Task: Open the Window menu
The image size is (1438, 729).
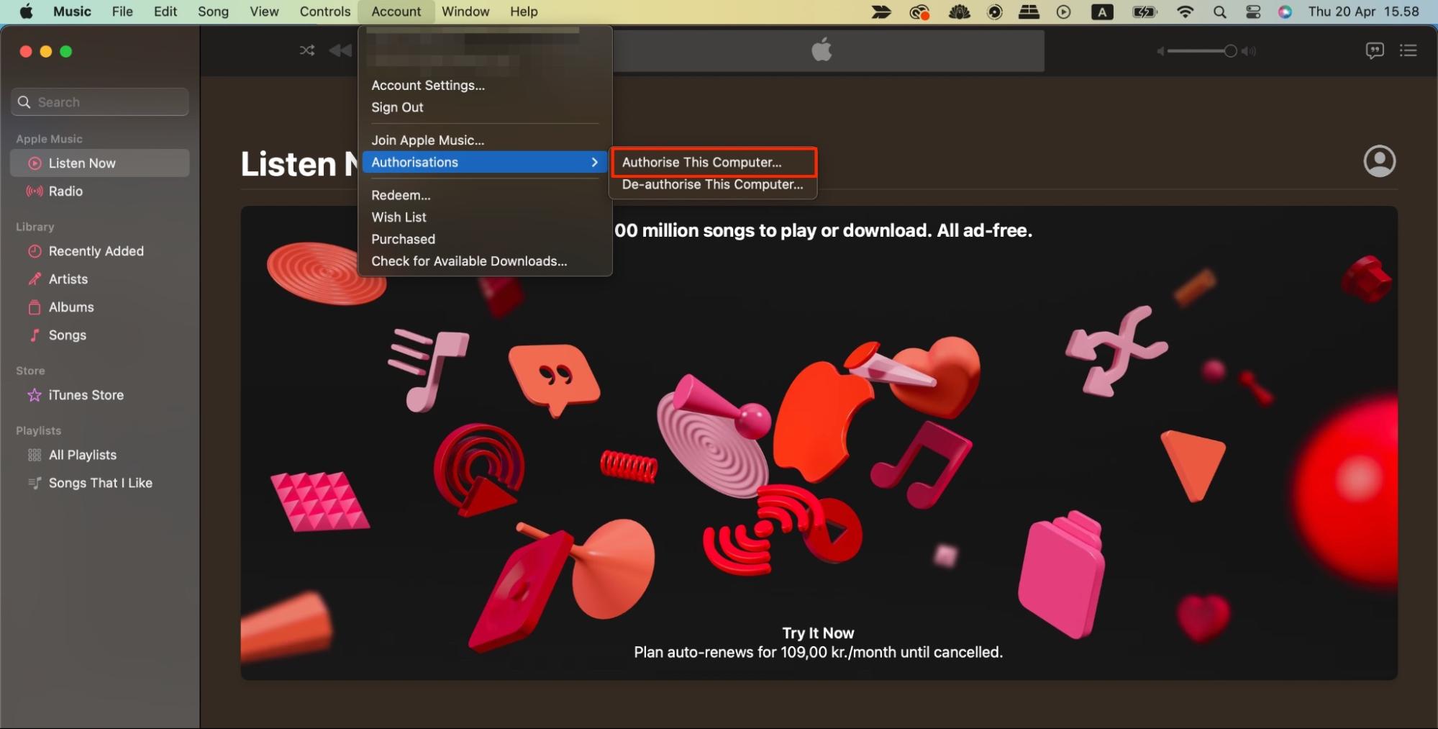Action: (465, 12)
